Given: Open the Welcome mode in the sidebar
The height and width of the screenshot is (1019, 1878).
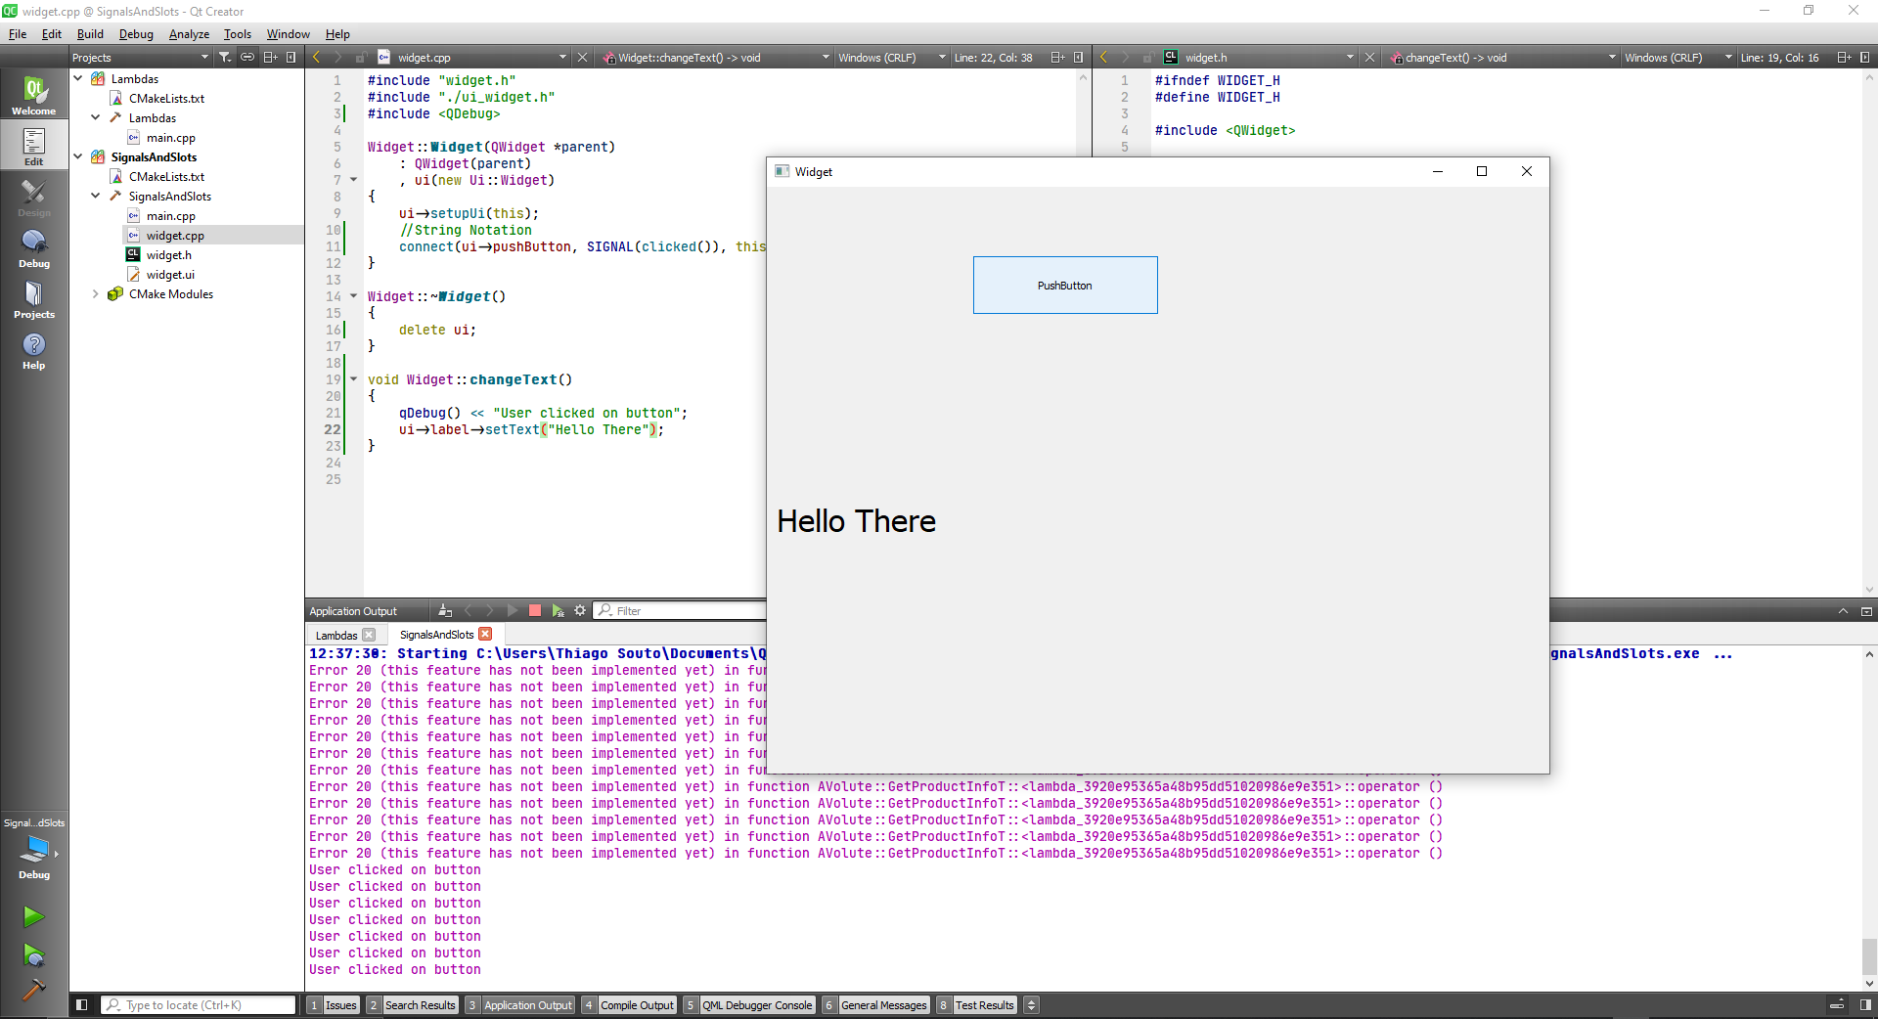Looking at the screenshot, I should 34,96.
